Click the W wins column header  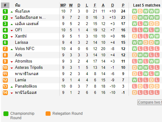[x=71, y=5]
